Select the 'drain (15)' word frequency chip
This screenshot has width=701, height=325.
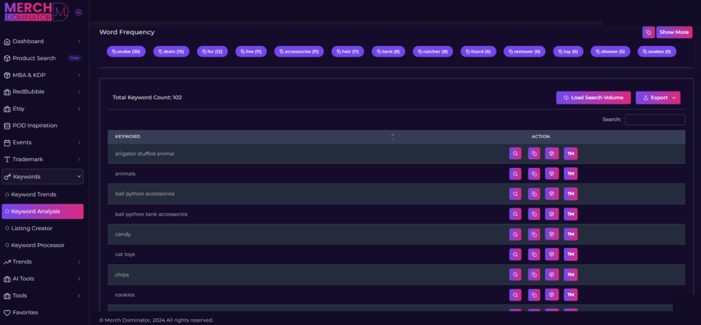point(170,51)
